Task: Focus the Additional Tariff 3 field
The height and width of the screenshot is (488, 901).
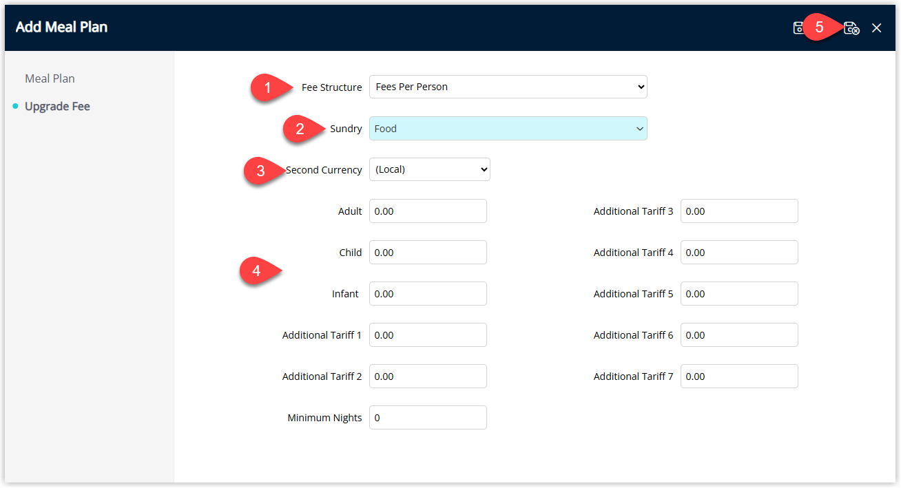Action: pyautogui.click(x=739, y=211)
